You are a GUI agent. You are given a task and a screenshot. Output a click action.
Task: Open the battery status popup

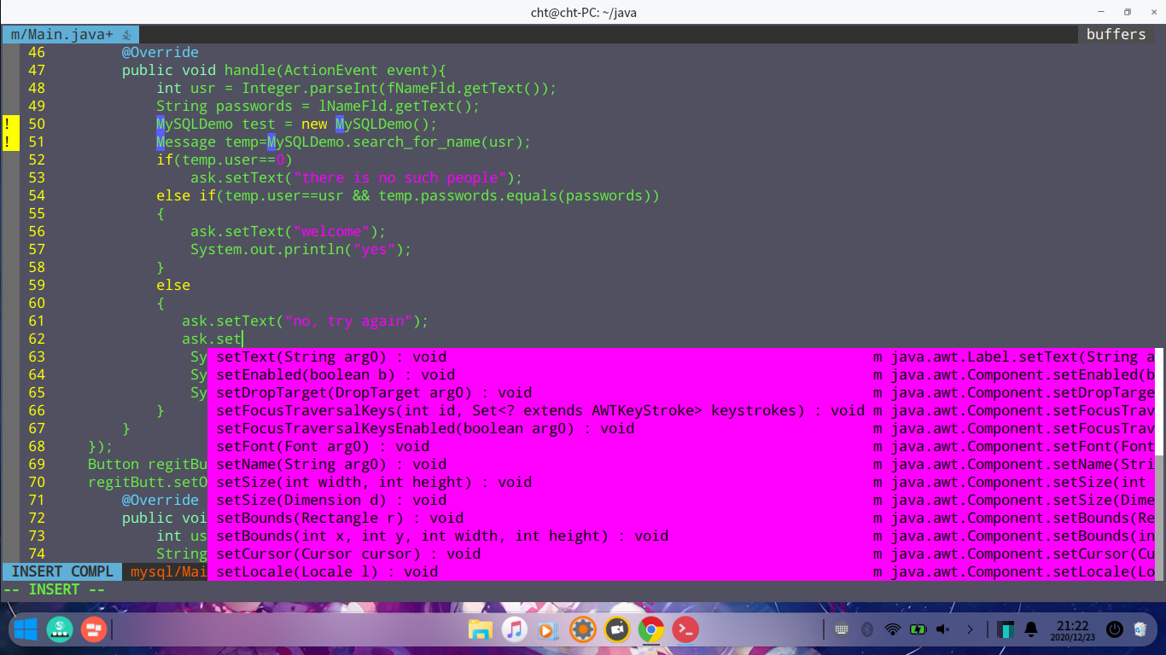click(918, 629)
